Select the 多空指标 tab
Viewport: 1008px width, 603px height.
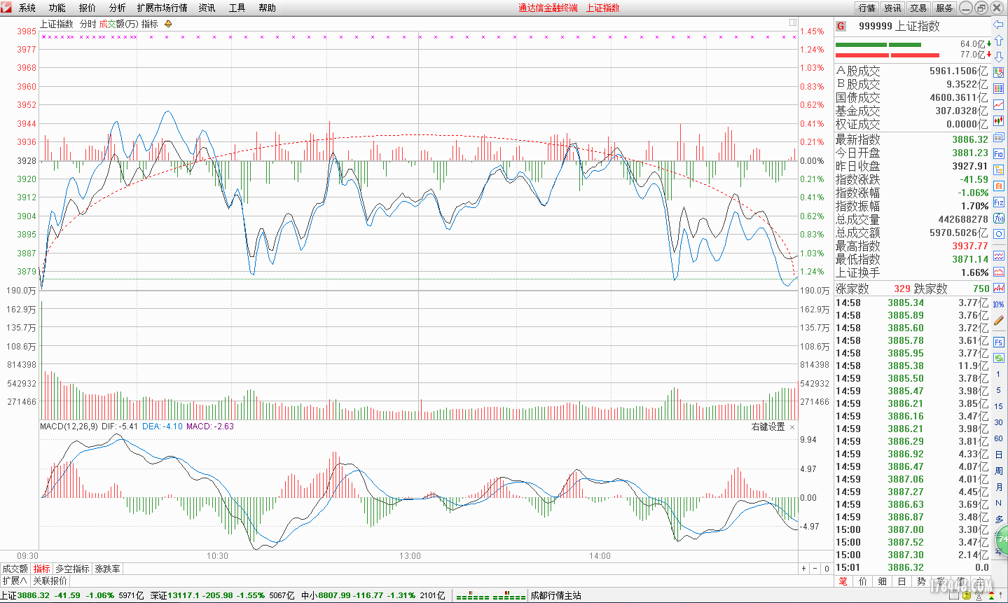[x=73, y=569]
